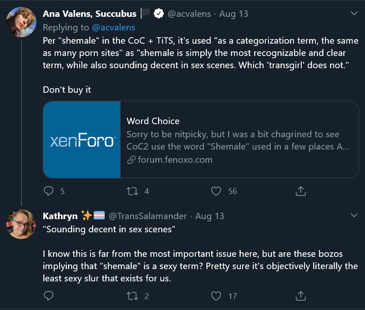Open more options for Ana Valens tweet
The height and width of the screenshot is (310, 365).
tap(354, 13)
